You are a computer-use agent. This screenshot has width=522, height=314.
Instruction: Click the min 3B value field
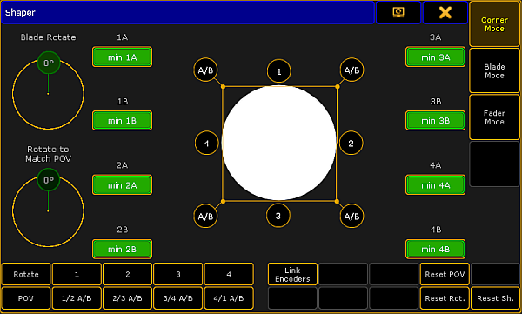[x=436, y=121]
